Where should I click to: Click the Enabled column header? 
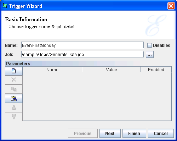click(156, 69)
